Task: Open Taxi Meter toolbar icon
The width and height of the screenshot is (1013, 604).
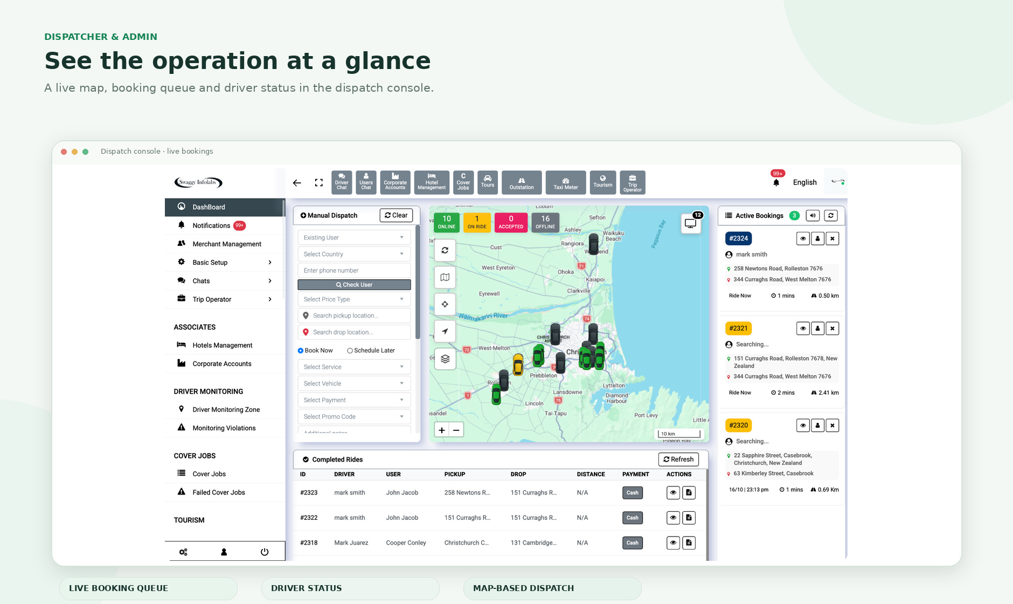Action: pos(566,182)
